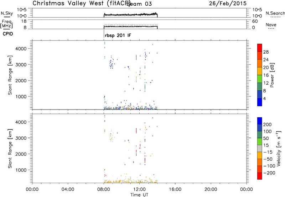Click the 200 label on Velocity colorbar

[x=268, y=124]
